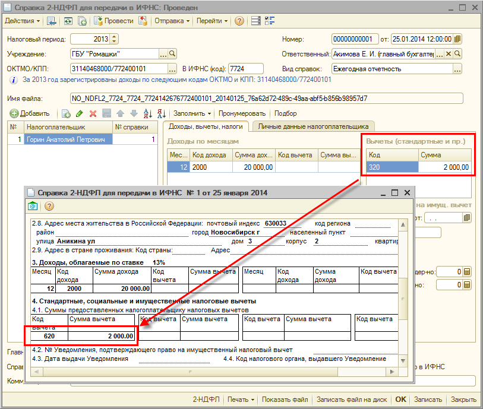The width and height of the screenshot is (483, 409).
Task: Expand the Отправка dropdown menu
Action: (172, 21)
